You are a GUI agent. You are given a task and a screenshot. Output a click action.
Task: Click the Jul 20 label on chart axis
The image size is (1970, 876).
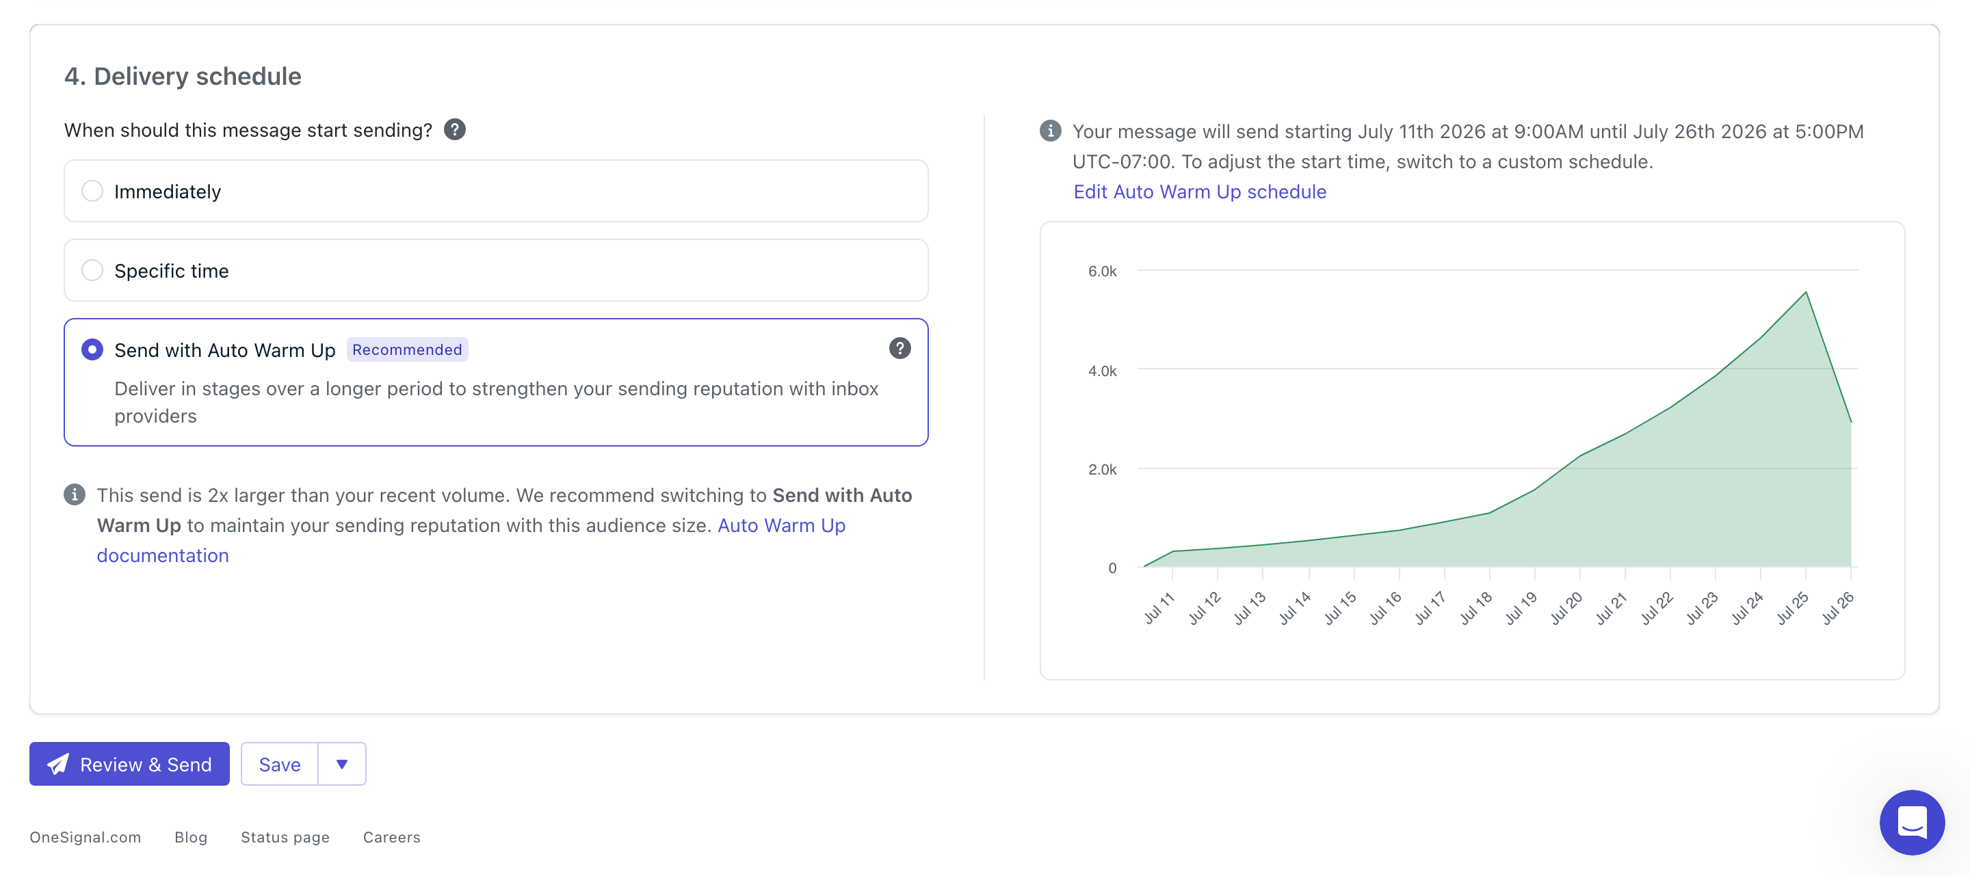tap(1566, 608)
